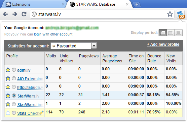Select the AIO Extension radio button
The image size is (187, 129).
coord(14,78)
